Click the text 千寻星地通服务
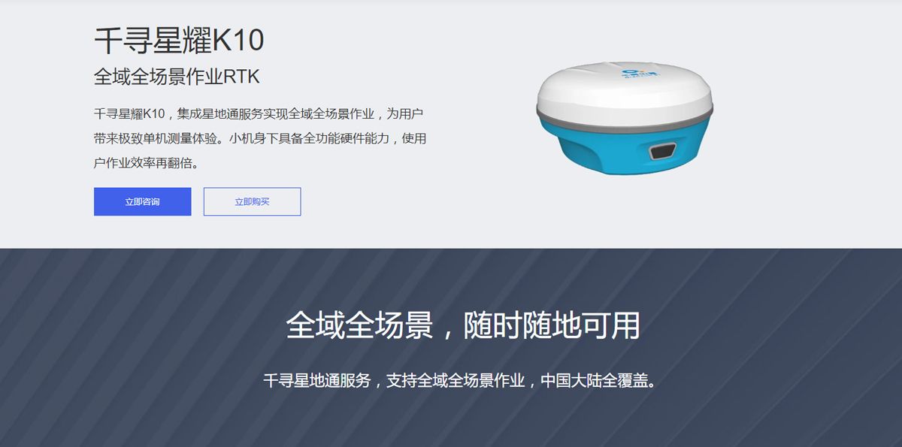 coord(317,380)
